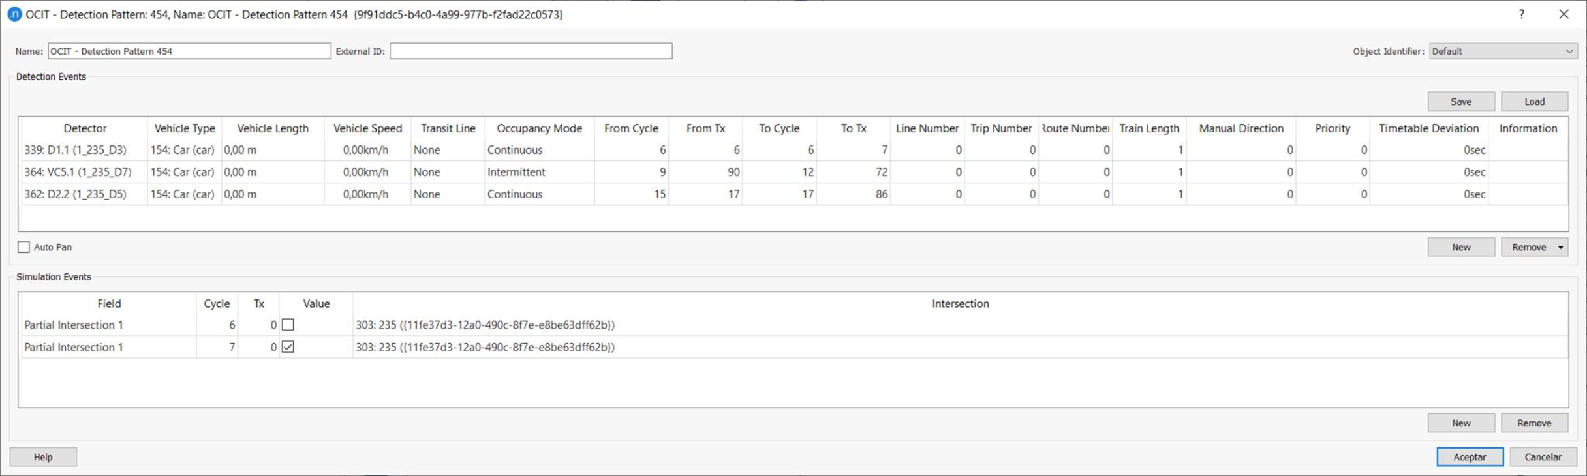Click To Tx value 86
The height and width of the screenshot is (476, 1587).
[x=854, y=194]
